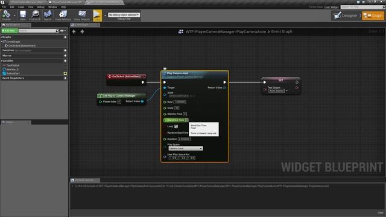Open My Blueprint view options eye dropdown

(x=63, y=31)
